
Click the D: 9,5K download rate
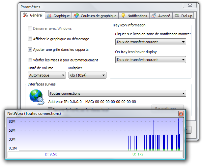tap(51, 154)
